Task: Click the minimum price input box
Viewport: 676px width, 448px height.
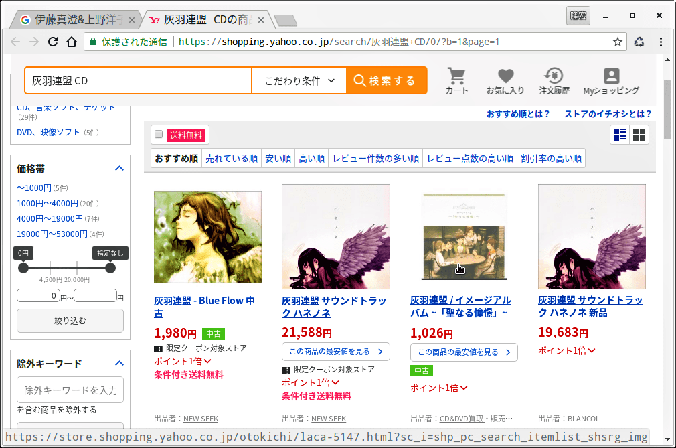Action: [38, 295]
